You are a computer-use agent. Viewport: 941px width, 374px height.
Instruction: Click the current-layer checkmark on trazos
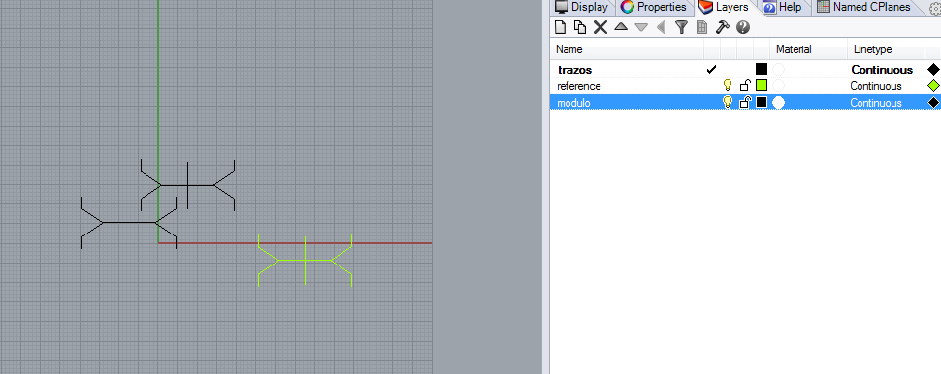click(711, 70)
